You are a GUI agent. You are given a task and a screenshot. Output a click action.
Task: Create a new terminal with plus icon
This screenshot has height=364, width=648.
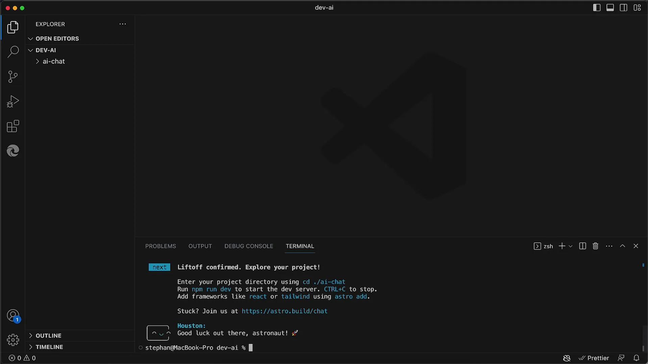pos(562,246)
